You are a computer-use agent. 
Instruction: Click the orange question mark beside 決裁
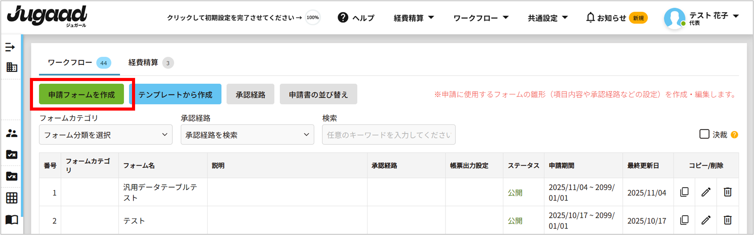point(734,135)
